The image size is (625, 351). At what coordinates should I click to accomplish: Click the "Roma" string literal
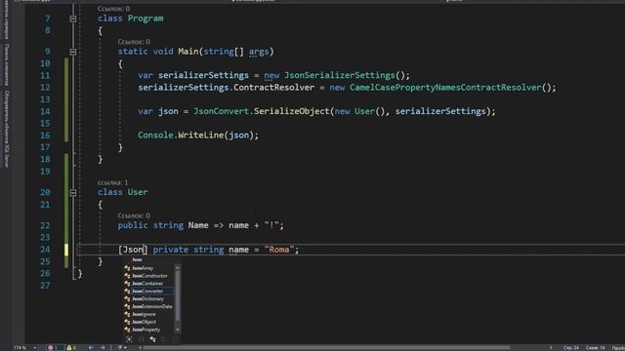pos(278,250)
